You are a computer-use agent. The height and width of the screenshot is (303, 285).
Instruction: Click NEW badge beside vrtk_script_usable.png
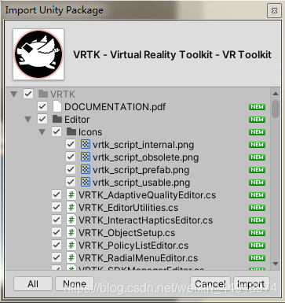coord(257,183)
